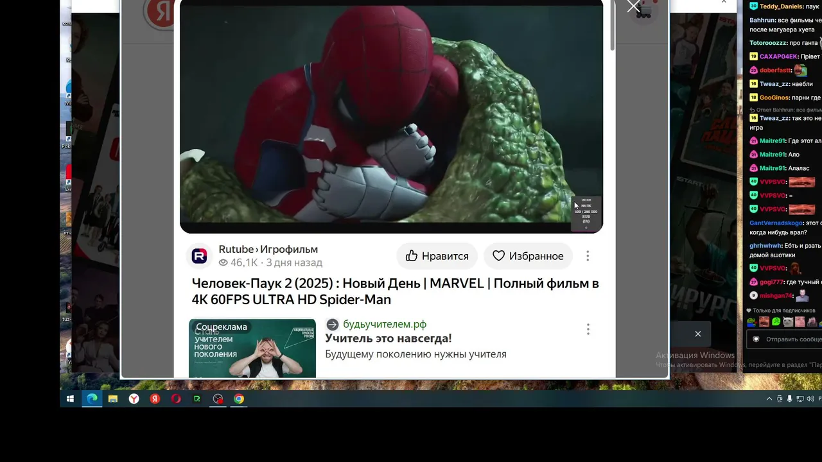Screen dimensions: 822x462
Task: Open Teddy_Daniels profile in chat
Action: click(x=782, y=6)
